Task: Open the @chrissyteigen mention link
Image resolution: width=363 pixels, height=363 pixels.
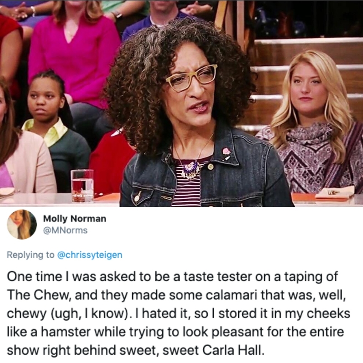Action: point(89,255)
